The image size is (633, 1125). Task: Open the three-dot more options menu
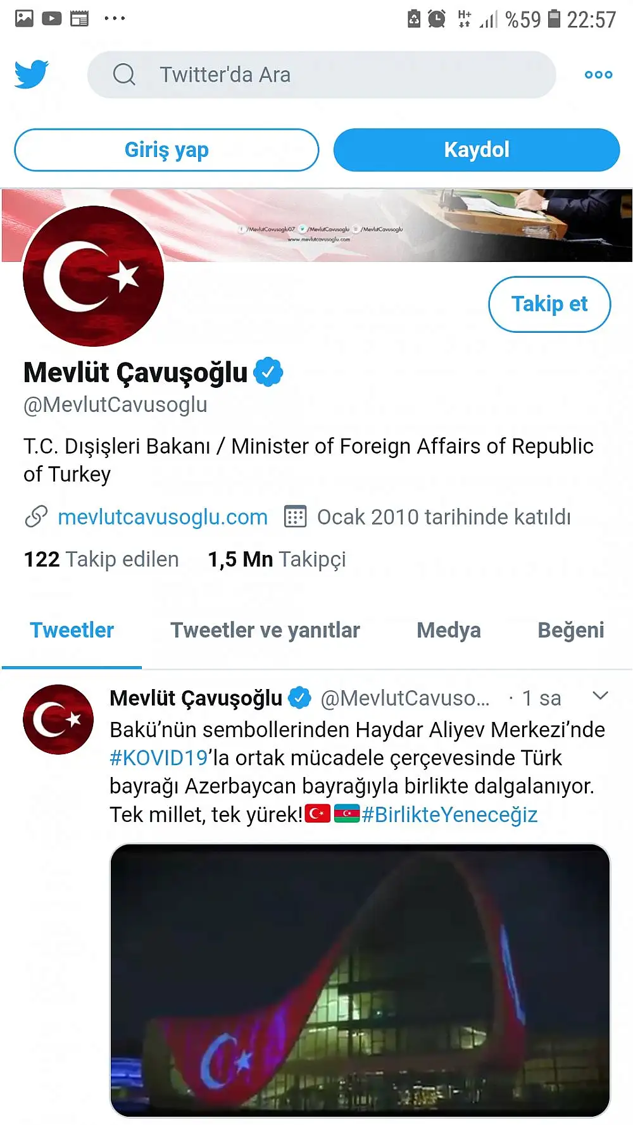(x=598, y=75)
